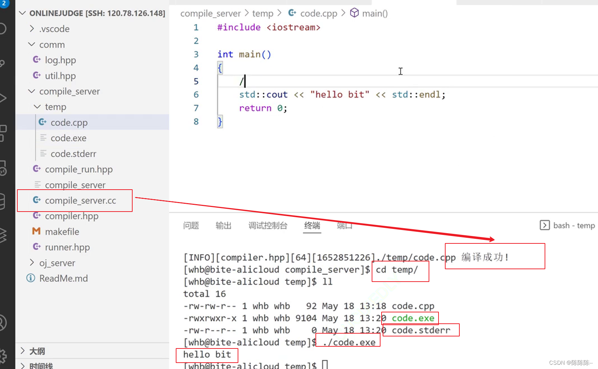Image resolution: width=598 pixels, height=369 pixels.
Task: Collapse the comm folder
Action: pos(31,44)
